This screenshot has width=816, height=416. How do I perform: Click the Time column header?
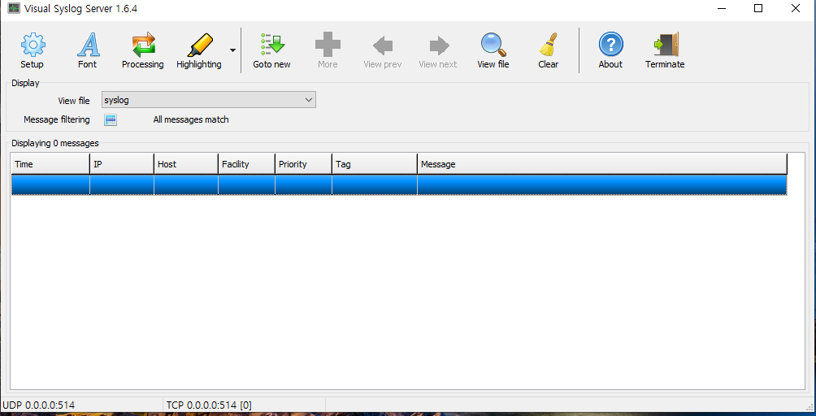point(50,164)
